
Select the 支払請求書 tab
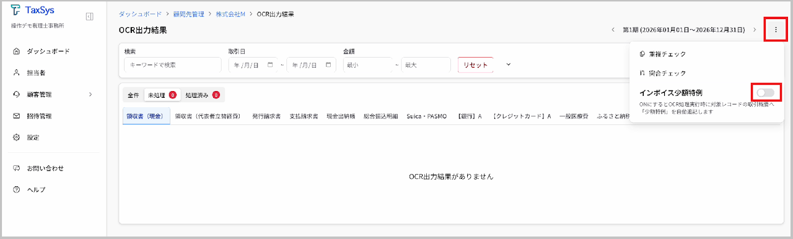click(304, 116)
